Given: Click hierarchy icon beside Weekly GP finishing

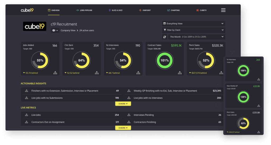Looking at the screenshot, I should (129, 91).
